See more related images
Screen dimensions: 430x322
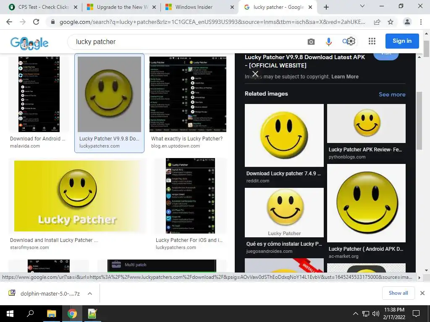pos(392,94)
